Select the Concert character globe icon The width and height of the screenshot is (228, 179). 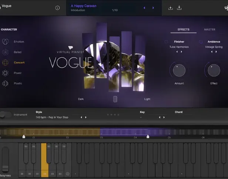5,63
